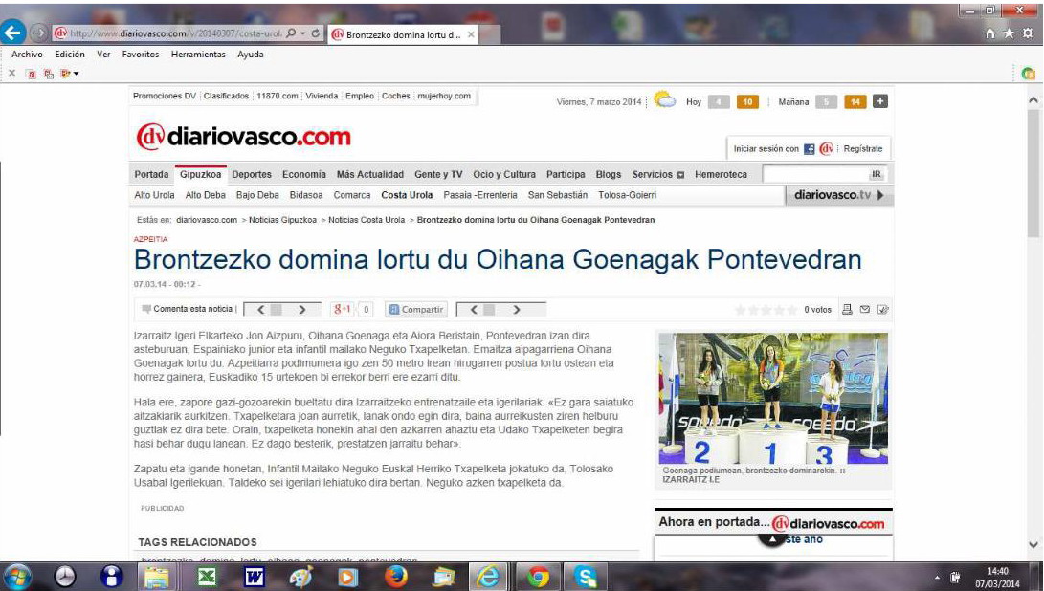Rate the article using the stars

(765, 310)
